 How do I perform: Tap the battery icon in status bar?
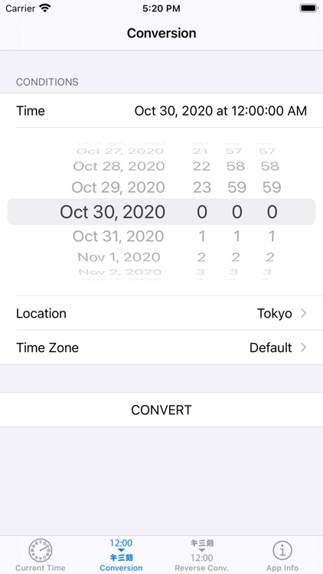[308, 8]
